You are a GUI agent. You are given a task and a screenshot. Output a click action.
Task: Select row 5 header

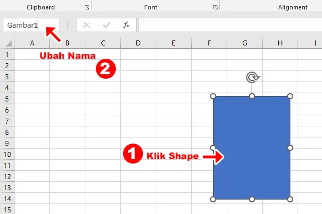[x=7, y=99]
